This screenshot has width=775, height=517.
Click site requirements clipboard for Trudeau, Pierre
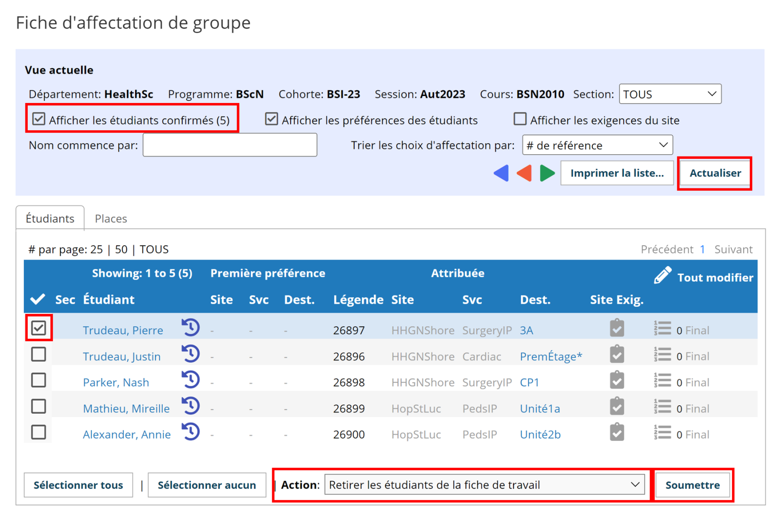[617, 328]
